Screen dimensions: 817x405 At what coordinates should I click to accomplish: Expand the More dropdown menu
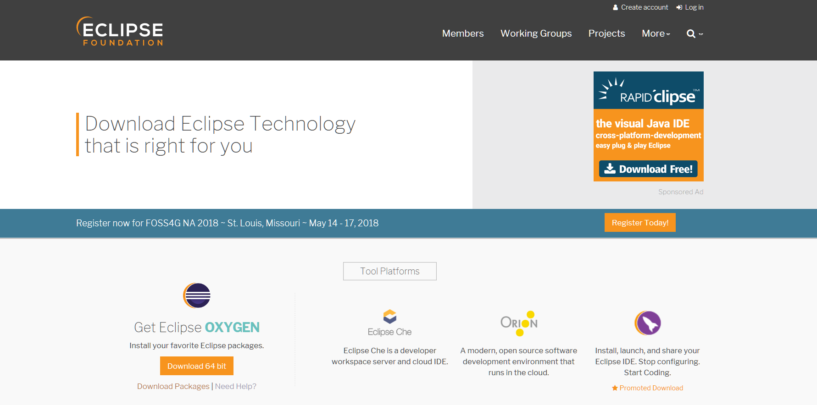point(656,33)
